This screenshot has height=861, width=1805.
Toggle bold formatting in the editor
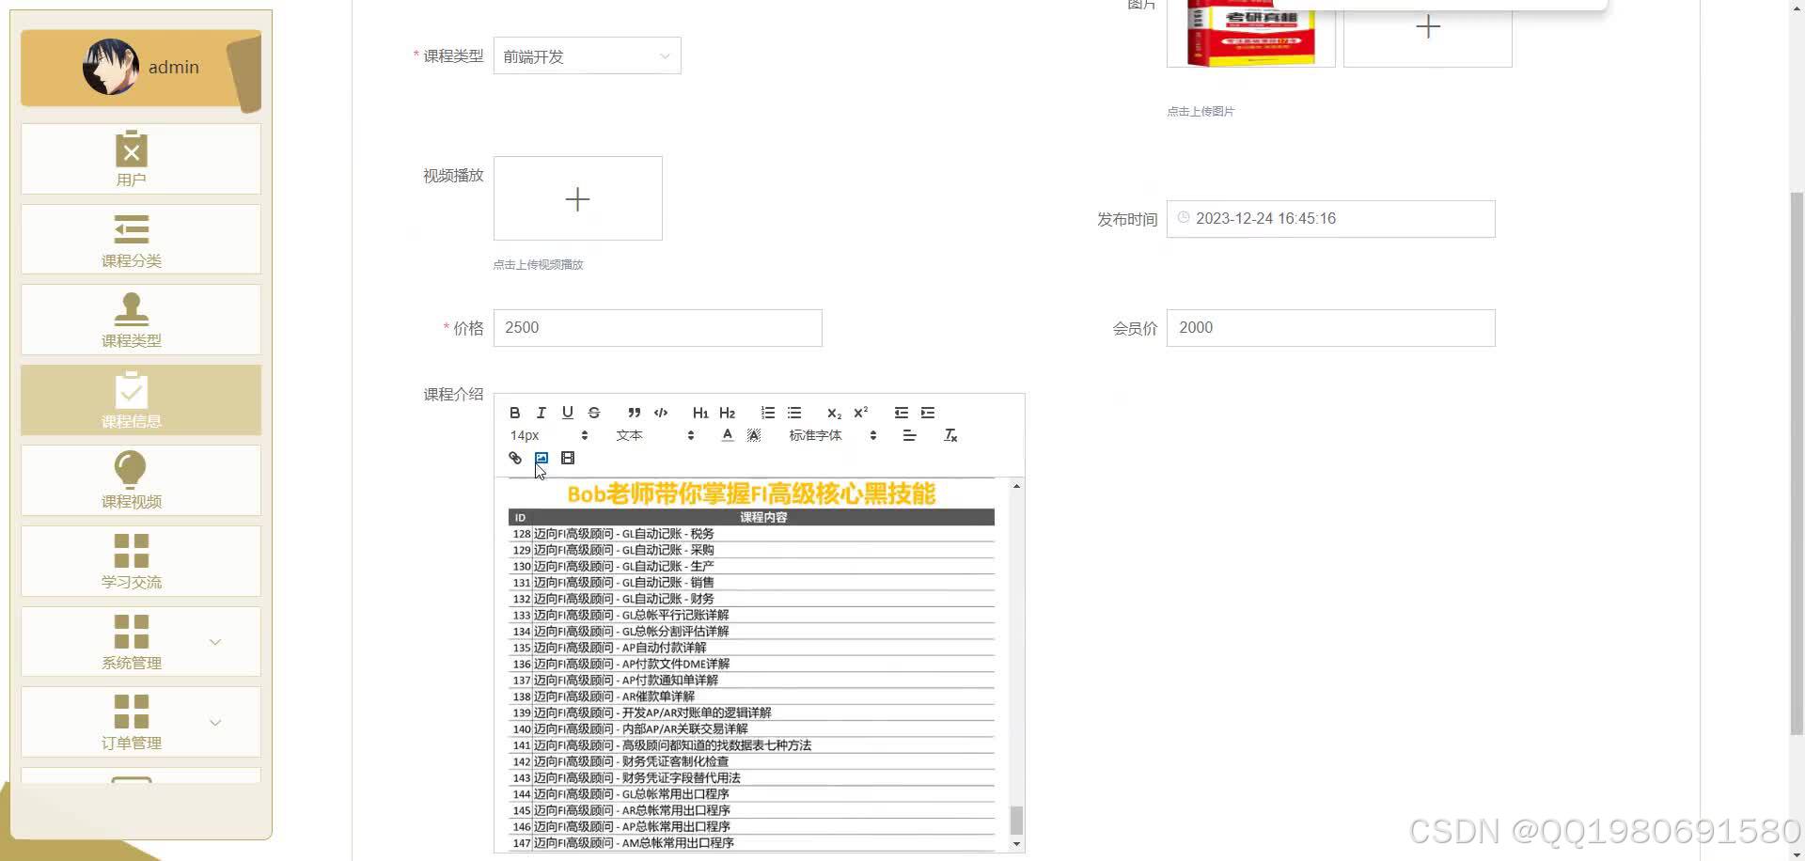(x=514, y=412)
